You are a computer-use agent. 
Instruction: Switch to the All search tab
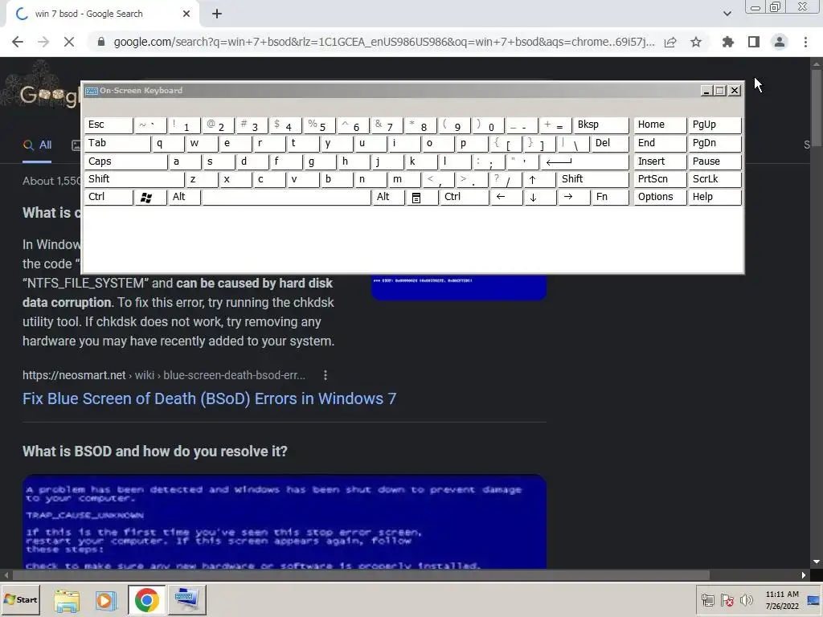pyautogui.click(x=37, y=145)
